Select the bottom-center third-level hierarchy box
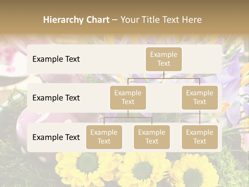The height and width of the screenshot is (187, 249). click(x=152, y=137)
